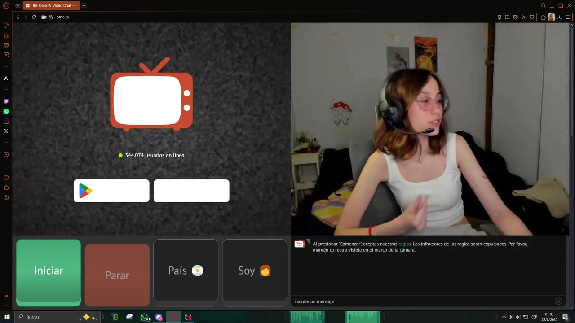Viewport: 575px width, 323px height.
Task: Focus the ome.tv address bar
Action: (x=270, y=17)
